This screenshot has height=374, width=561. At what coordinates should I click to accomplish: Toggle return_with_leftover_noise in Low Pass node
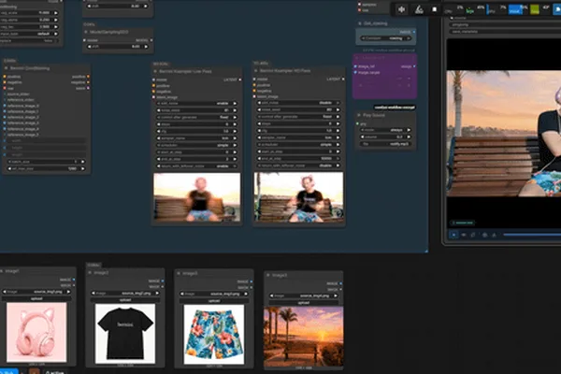(196, 166)
